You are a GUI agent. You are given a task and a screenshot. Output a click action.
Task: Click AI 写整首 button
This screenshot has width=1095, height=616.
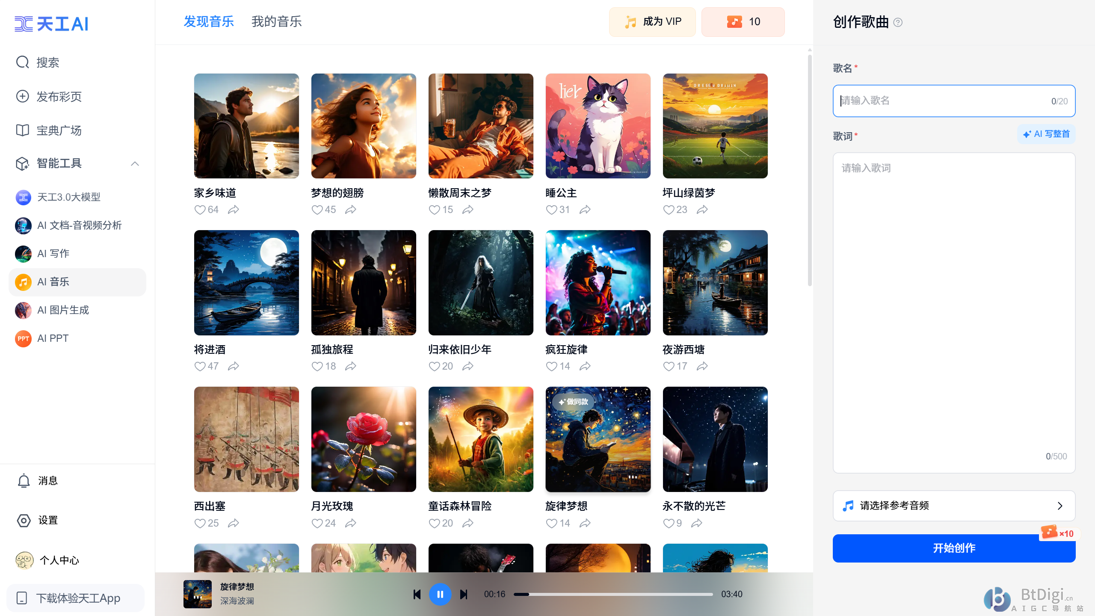pos(1046,134)
